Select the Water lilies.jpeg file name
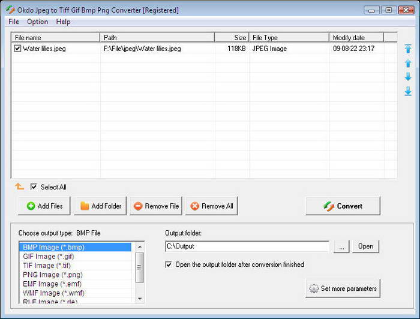The height and width of the screenshot is (319, 420). tap(44, 49)
